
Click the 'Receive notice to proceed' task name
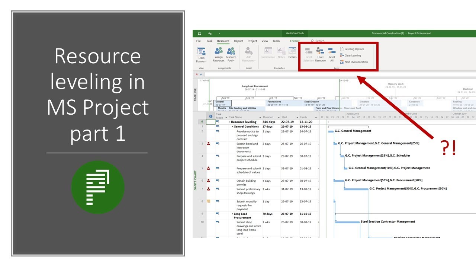click(x=248, y=135)
